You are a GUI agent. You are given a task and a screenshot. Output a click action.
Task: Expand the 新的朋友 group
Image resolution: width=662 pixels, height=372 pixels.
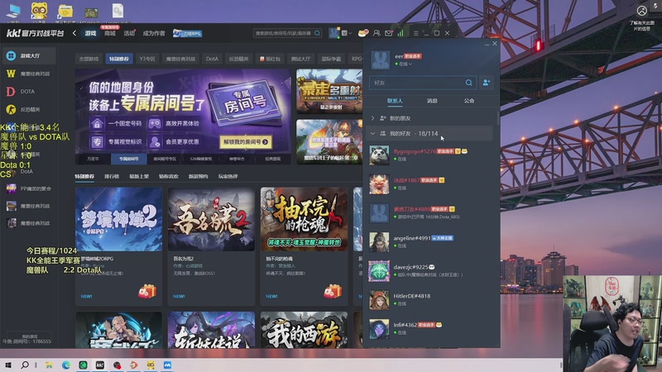(x=429, y=118)
